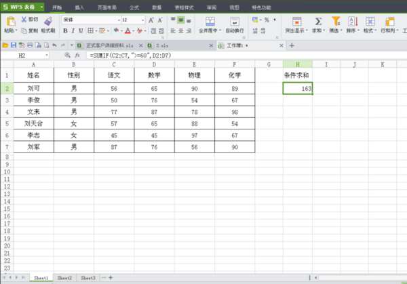This screenshot has height=284, width=407.
Task: Expand the Merge and Center dropdown arrow
Action: pyautogui.click(x=220, y=31)
